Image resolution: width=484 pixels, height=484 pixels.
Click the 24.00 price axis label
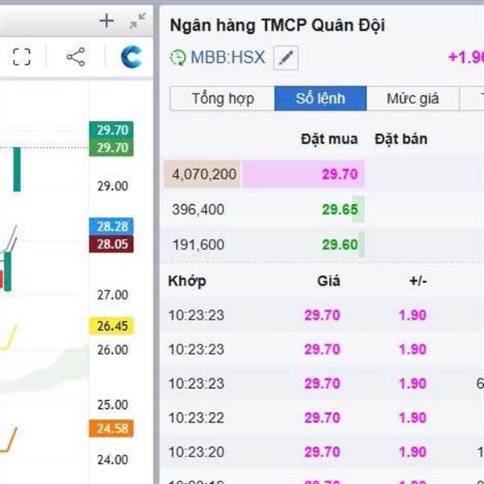coord(113,460)
